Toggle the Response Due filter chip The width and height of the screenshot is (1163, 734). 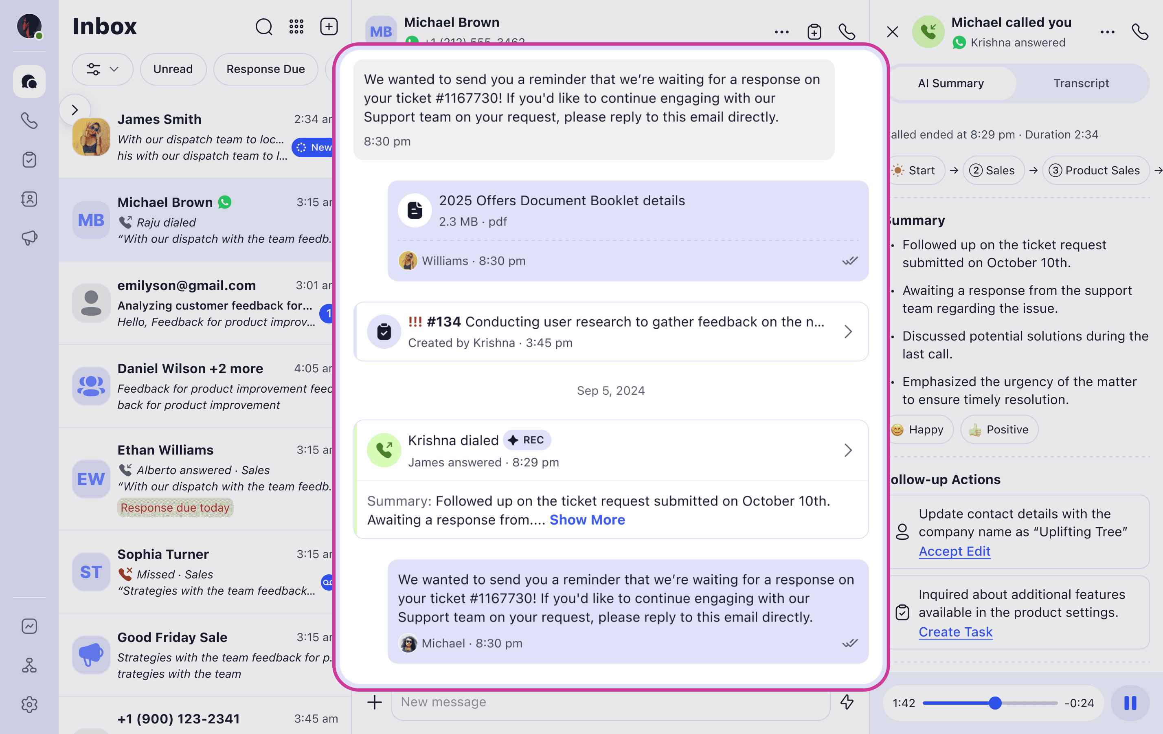click(265, 69)
